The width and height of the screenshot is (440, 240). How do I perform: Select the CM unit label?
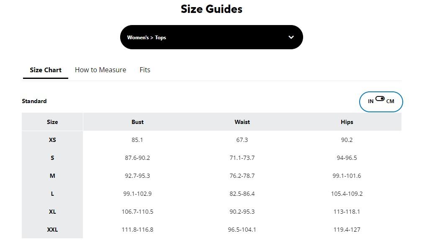(390, 101)
